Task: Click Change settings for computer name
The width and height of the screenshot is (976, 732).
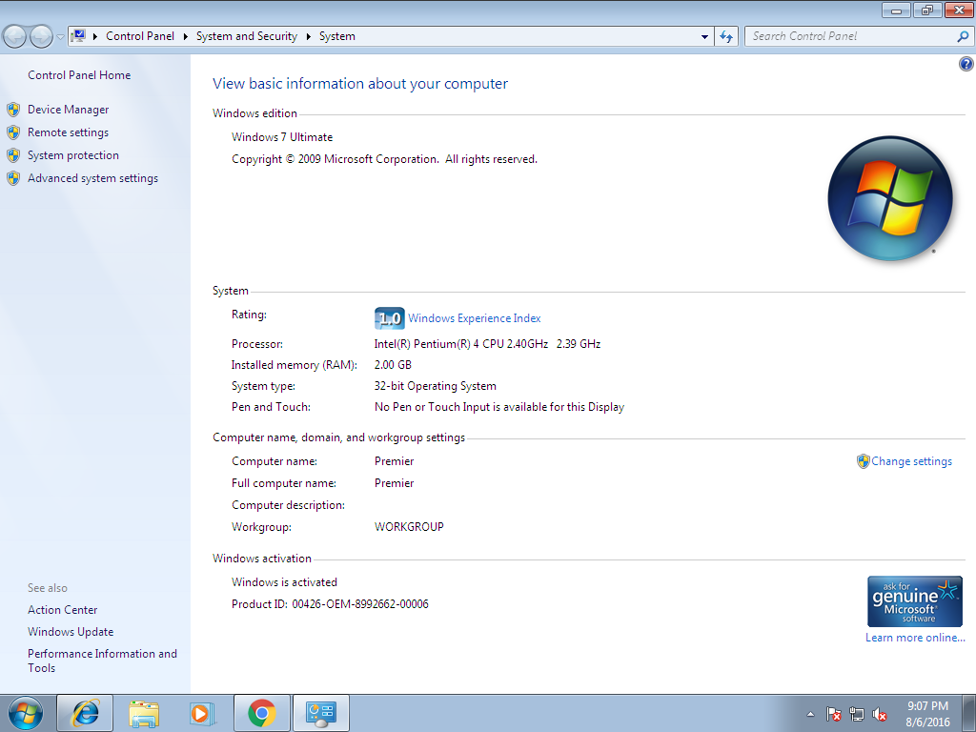Action: pos(911,461)
